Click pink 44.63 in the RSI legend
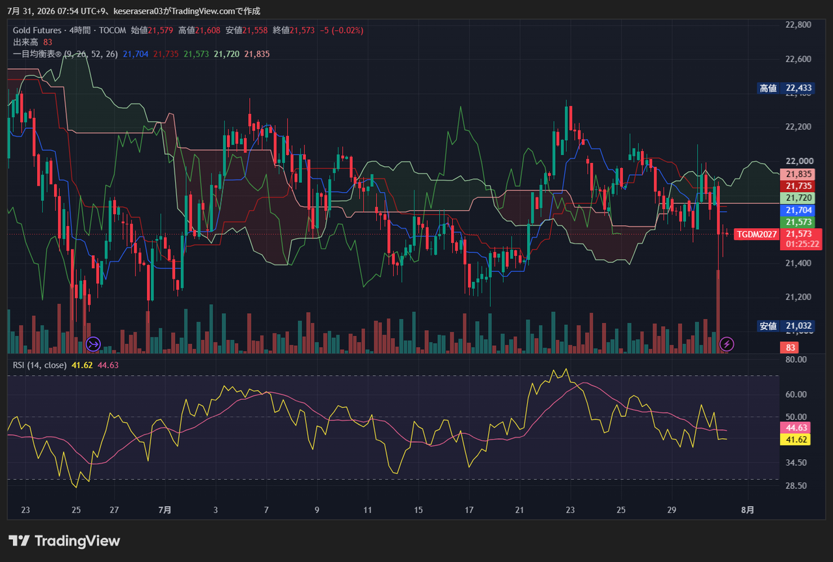This screenshot has height=562, width=833. tap(108, 365)
